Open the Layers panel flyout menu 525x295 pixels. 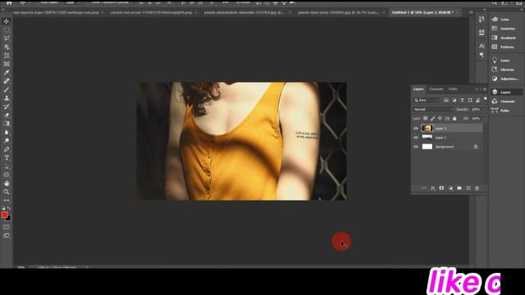[x=485, y=89]
